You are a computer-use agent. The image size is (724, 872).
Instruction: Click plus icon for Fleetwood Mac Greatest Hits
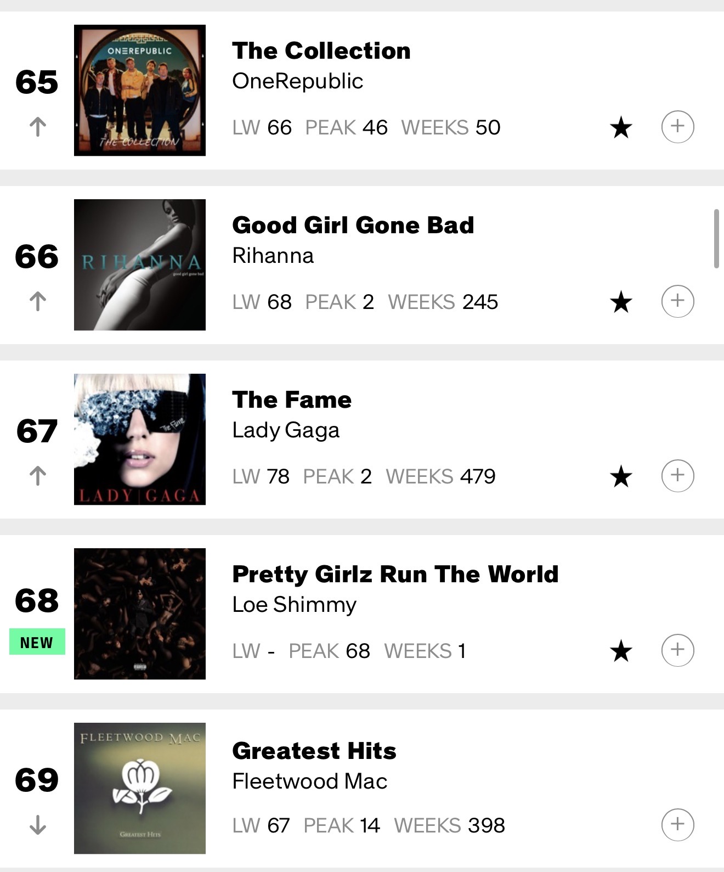click(677, 825)
